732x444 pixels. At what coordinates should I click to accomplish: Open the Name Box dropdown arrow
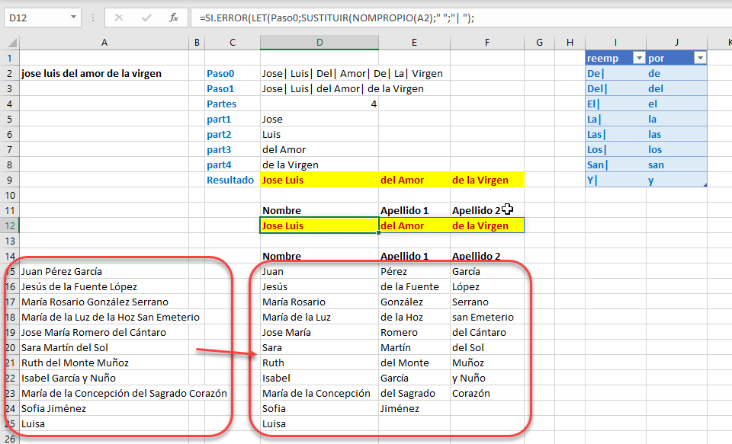point(72,18)
